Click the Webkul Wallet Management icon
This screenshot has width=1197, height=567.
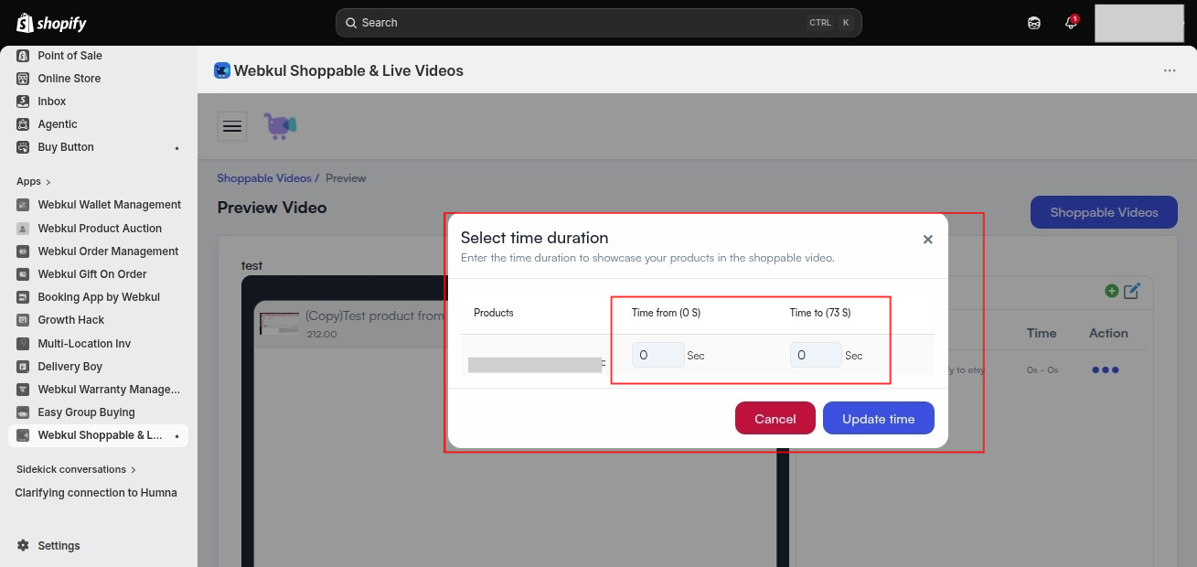point(23,205)
